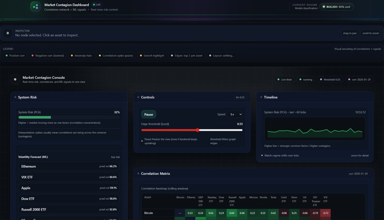Viewport: 384px width, 220px height.
Task: Click the drag to pan chip
Action: [x=350, y=33]
